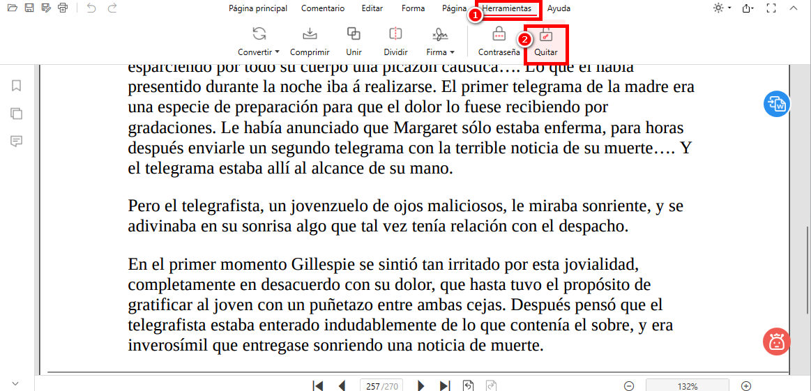Click the Comprimir tool

pyautogui.click(x=310, y=41)
